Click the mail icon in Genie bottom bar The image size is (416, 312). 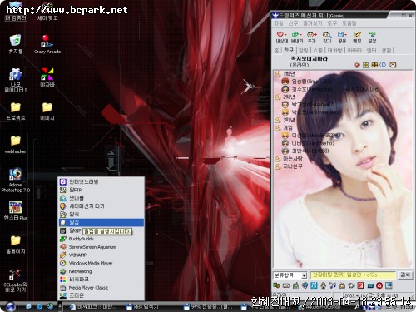[x=286, y=285]
